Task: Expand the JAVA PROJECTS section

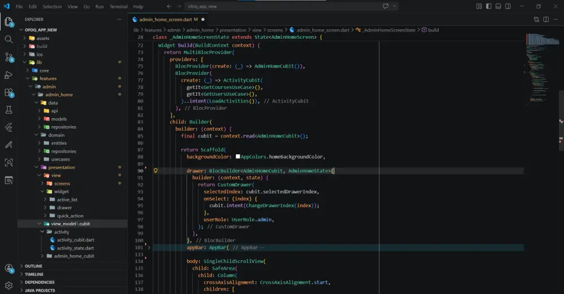Action: click(x=39, y=291)
